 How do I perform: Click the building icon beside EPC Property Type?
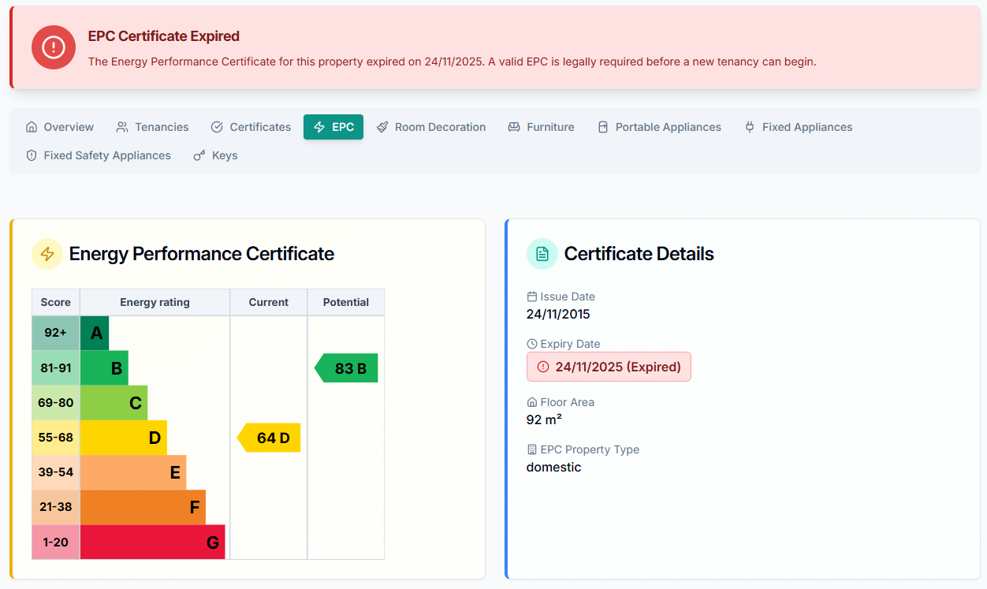(533, 449)
